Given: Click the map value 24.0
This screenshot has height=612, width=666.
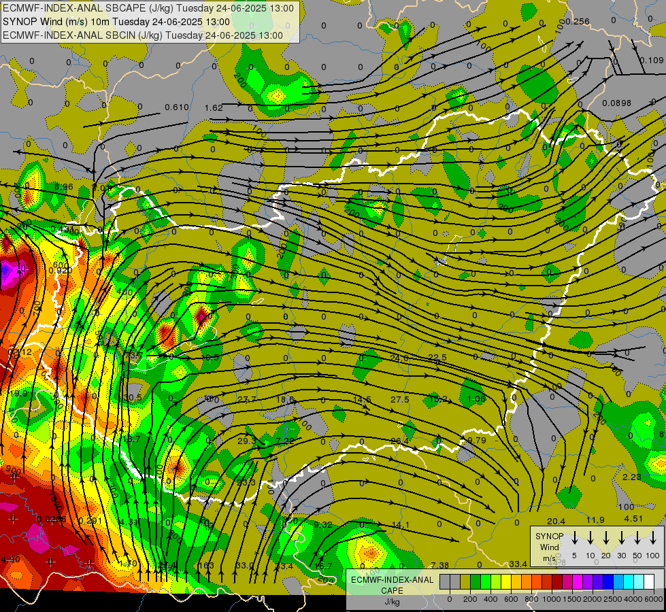Looking at the screenshot, I should point(399,358).
